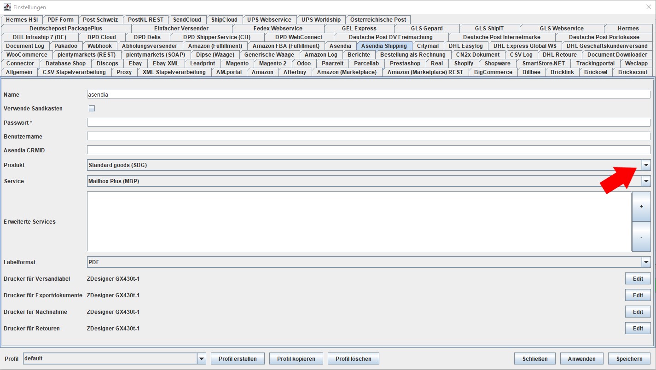Click the Asendia CRMID field
The width and height of the screenshot is (656, 370).
coord(369,150)
